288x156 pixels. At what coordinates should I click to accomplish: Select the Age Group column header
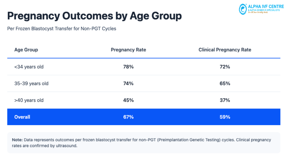[26, 50]
